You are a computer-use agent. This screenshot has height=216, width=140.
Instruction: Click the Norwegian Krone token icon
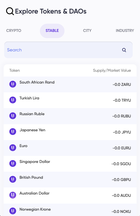[x=13, y=211]
